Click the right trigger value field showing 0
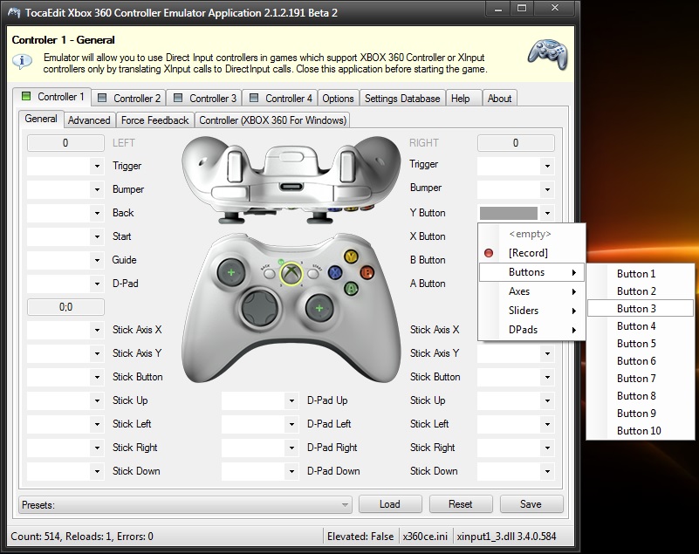Viewport: 699px width, 554px height. pyautogui.click(x=516, y=143)
